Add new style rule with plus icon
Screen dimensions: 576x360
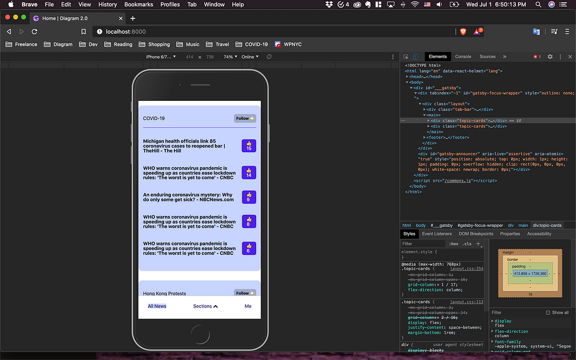pos(478,244)
